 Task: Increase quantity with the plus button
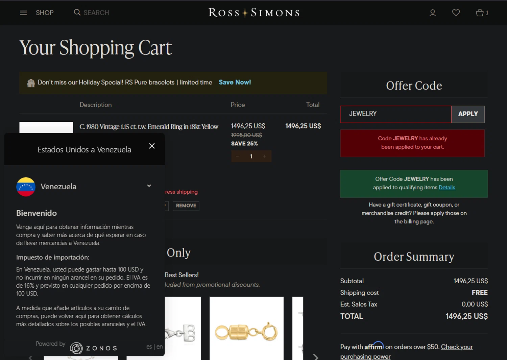click(x=264, y=156)
